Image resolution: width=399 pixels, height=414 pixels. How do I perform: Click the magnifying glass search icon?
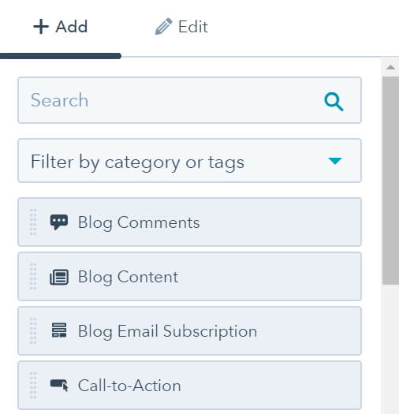[334, 102]
